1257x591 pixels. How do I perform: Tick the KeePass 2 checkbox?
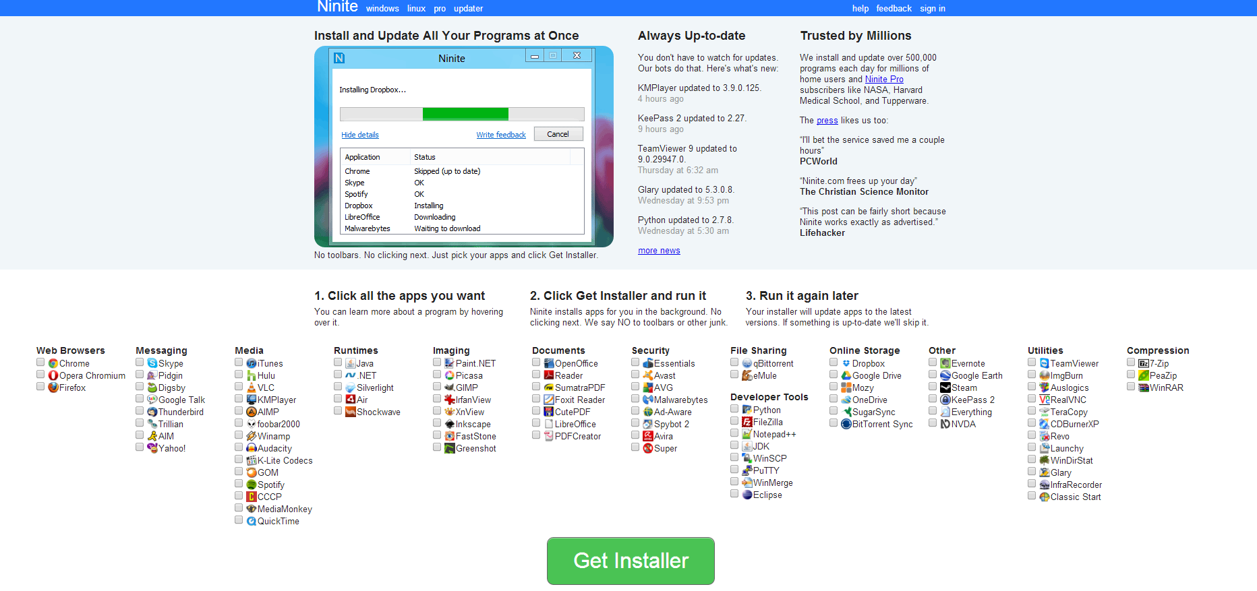(933, 399)
